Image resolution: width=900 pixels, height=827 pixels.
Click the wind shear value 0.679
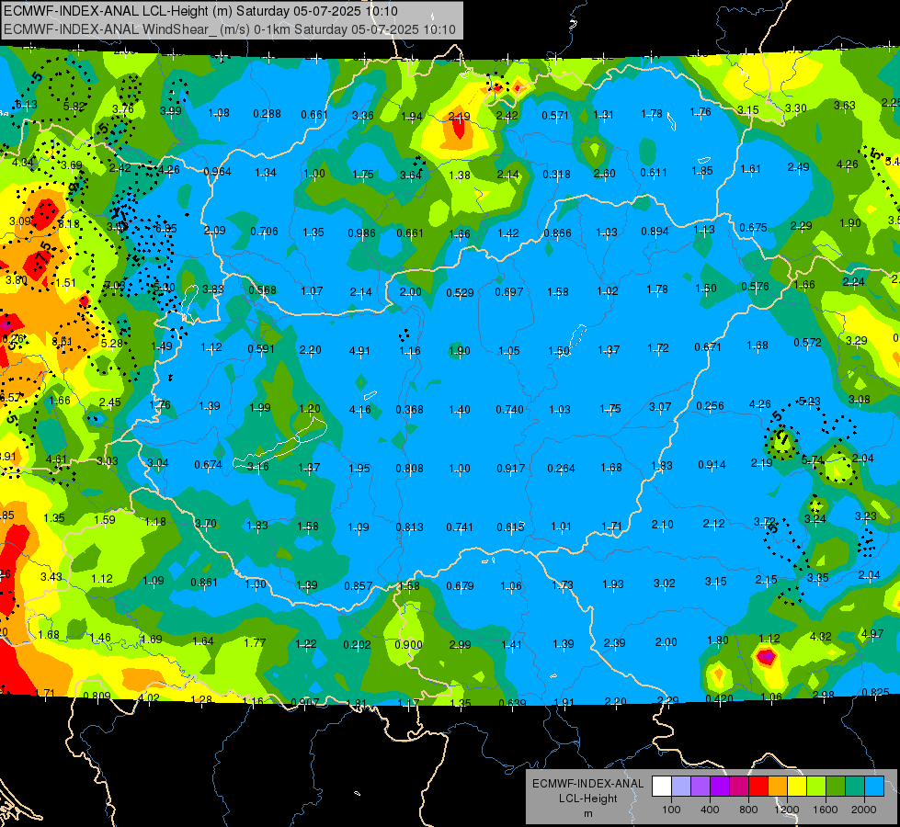pyautogui.click(x=460, y=586)
